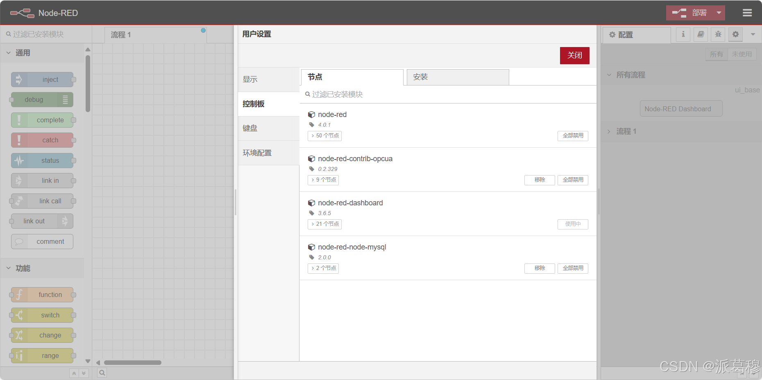Select the link in node
Image resolution: width=762 pixels, height=380 pixels.
(42, 180)
